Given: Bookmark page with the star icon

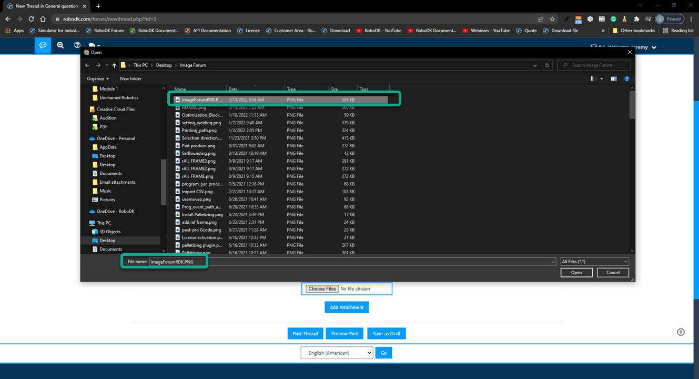Looking at the screenshot, I should click(x=552, y=19).
